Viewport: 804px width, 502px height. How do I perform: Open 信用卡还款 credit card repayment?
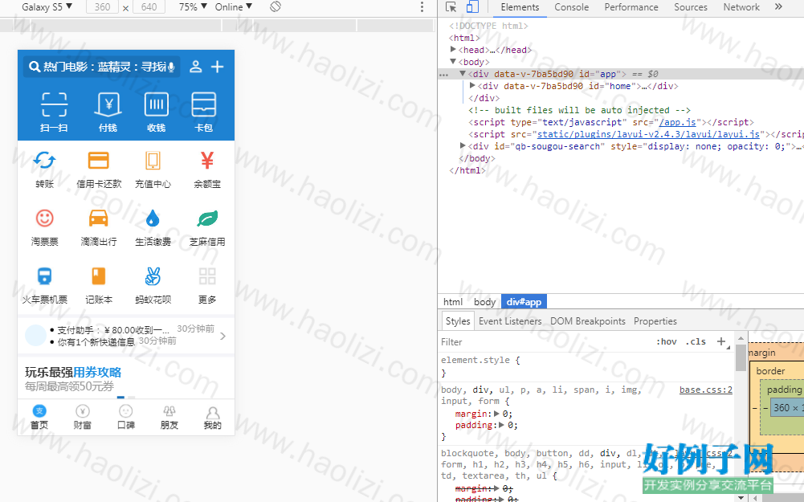point(99,161)
